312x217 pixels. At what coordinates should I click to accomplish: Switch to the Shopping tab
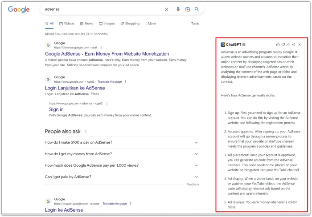(130, 24)
